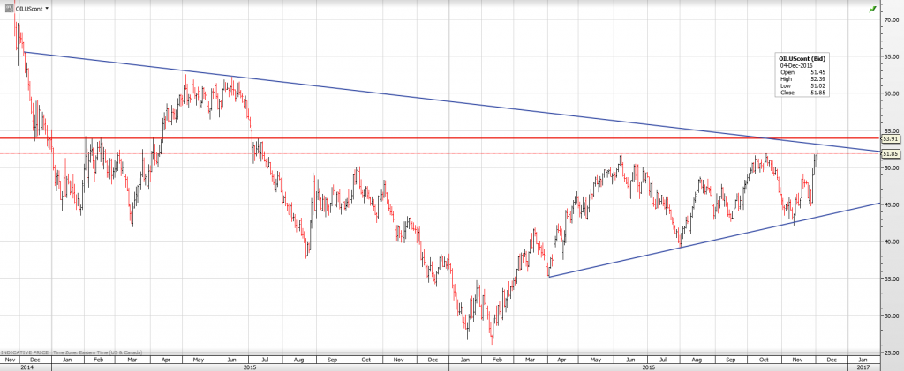Viewport: 904px width, 371px height.
Task: Click the 2017 year label
Action: coord(863,367)
